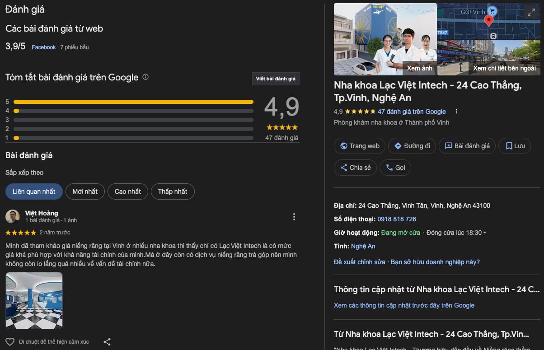Click the info icon beside Google review summary
Image resolution: width=544 pixels, height=350 pixels.
pos(145,77)
